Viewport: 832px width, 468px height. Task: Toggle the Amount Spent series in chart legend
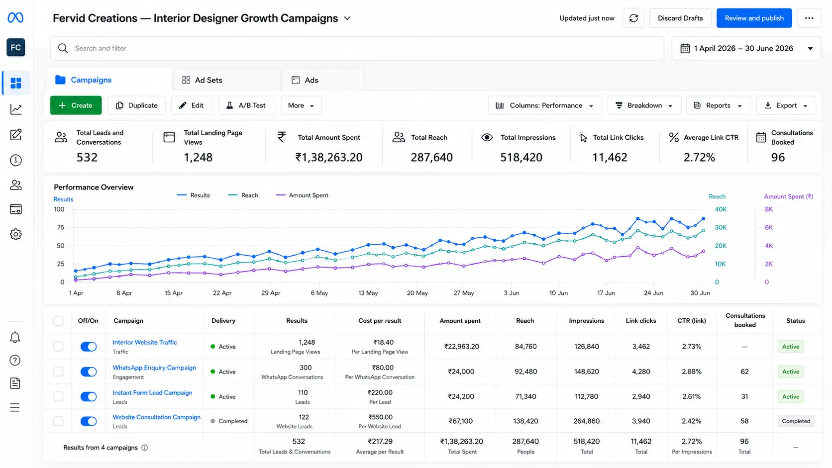coord(302,195)
